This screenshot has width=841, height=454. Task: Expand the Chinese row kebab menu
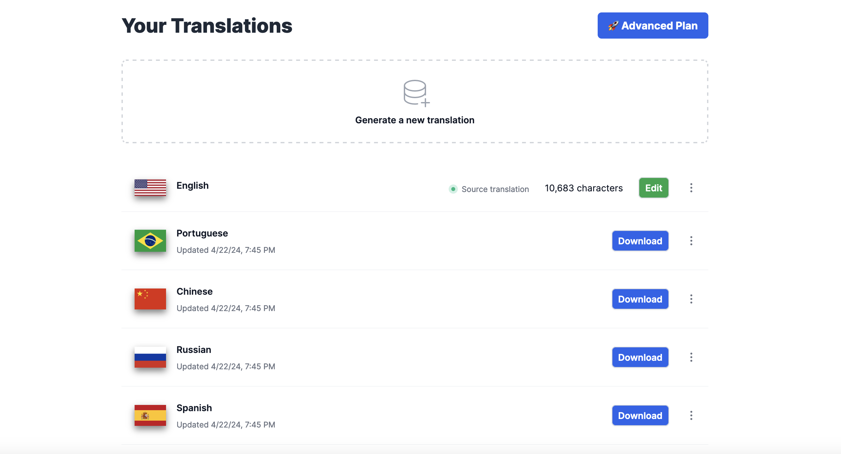[x=691, y=299]
